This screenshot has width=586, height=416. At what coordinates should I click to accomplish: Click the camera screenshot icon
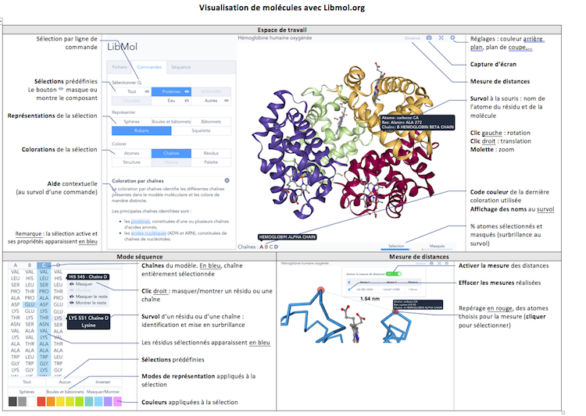point(429,37)
